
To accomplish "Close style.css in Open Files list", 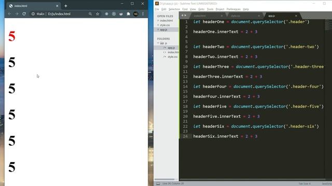I will [x=158, y=25].
